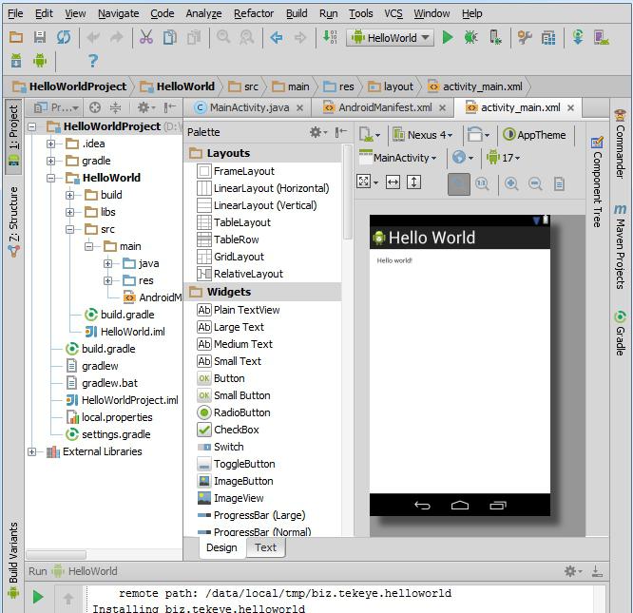Expand the gradle folder node
The image size is (633, 613).
[x=51, y=161]
